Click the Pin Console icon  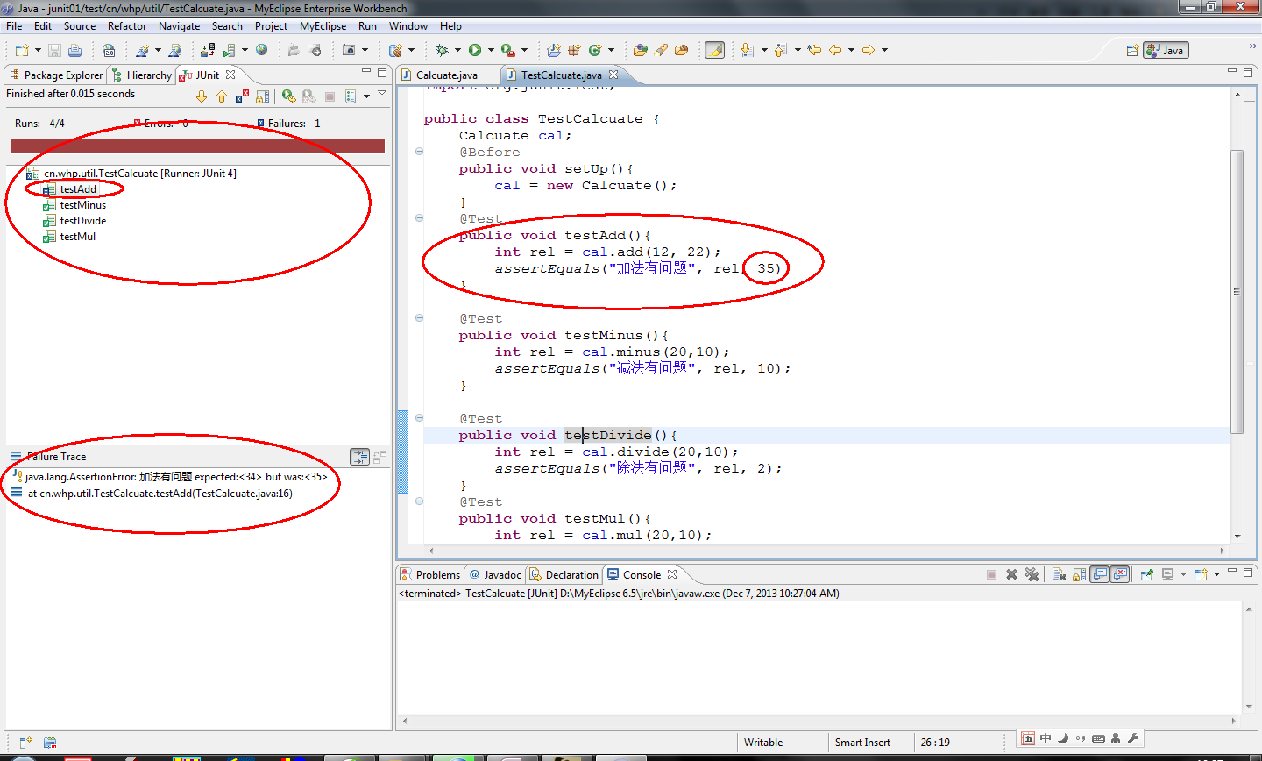click(1147, 574)
